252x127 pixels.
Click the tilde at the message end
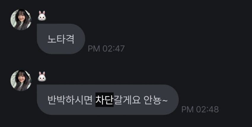tap(165, 100)
